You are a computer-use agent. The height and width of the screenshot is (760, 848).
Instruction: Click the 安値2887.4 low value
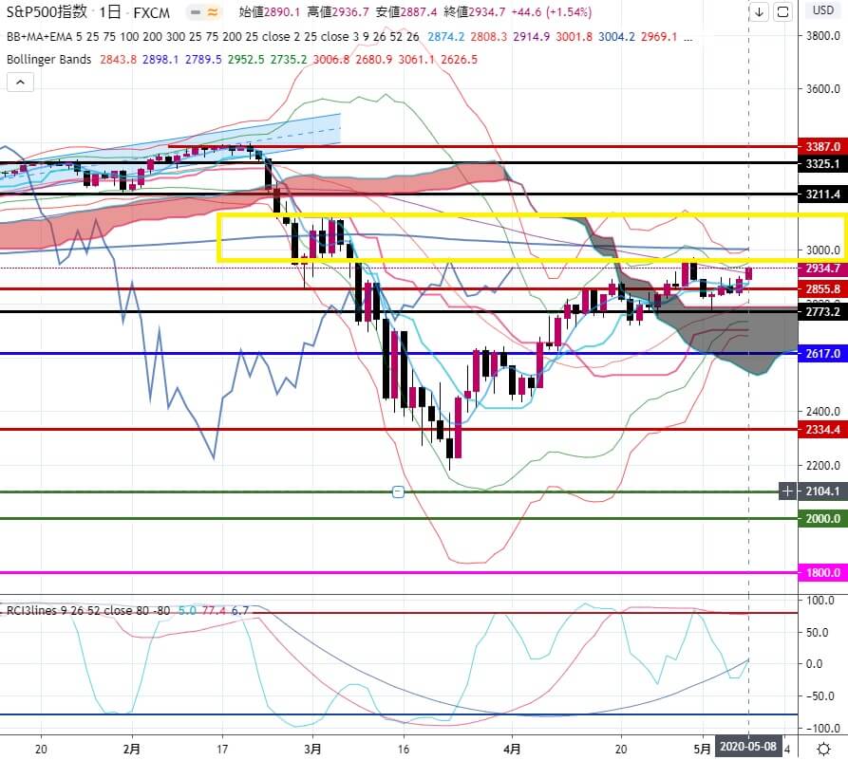pos(406,12)
